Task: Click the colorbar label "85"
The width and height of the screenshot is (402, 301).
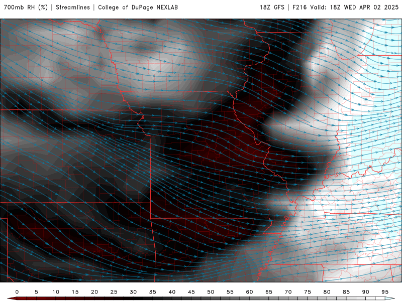Action: tap(346, 292)
